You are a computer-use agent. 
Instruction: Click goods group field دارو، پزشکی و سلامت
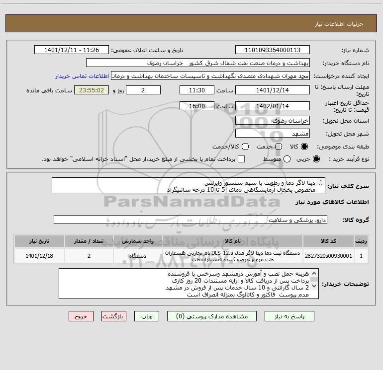click(x=191, y=220)
